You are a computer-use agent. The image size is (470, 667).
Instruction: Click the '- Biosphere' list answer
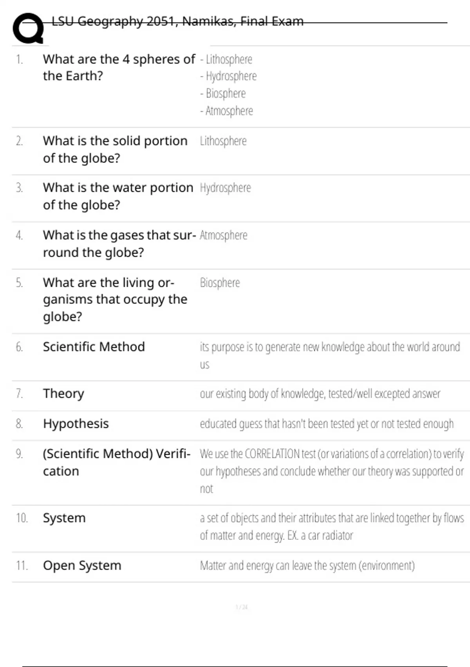[x=223, y=93]
